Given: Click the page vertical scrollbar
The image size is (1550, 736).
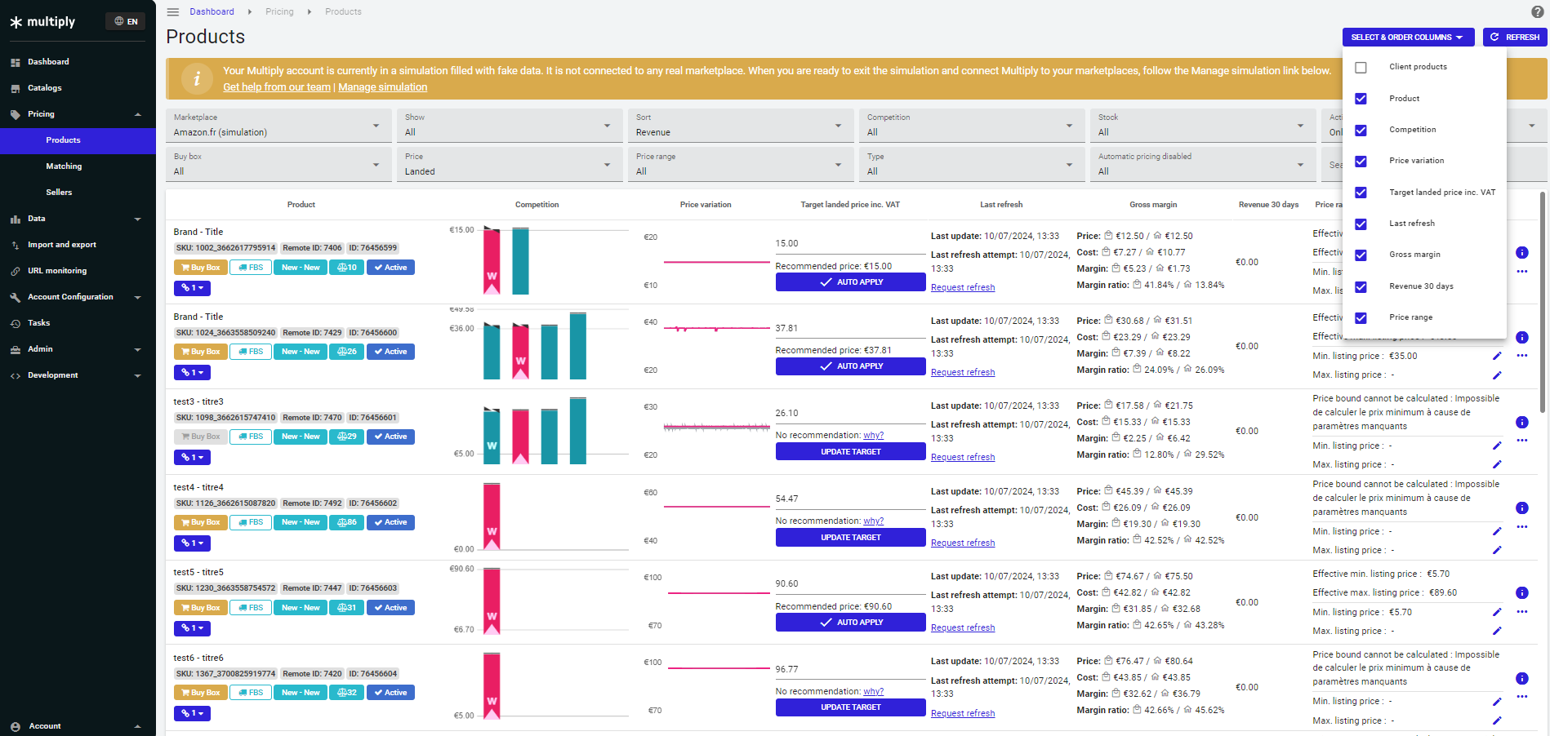Looking at the screenshot, I should pos(1542,302).
